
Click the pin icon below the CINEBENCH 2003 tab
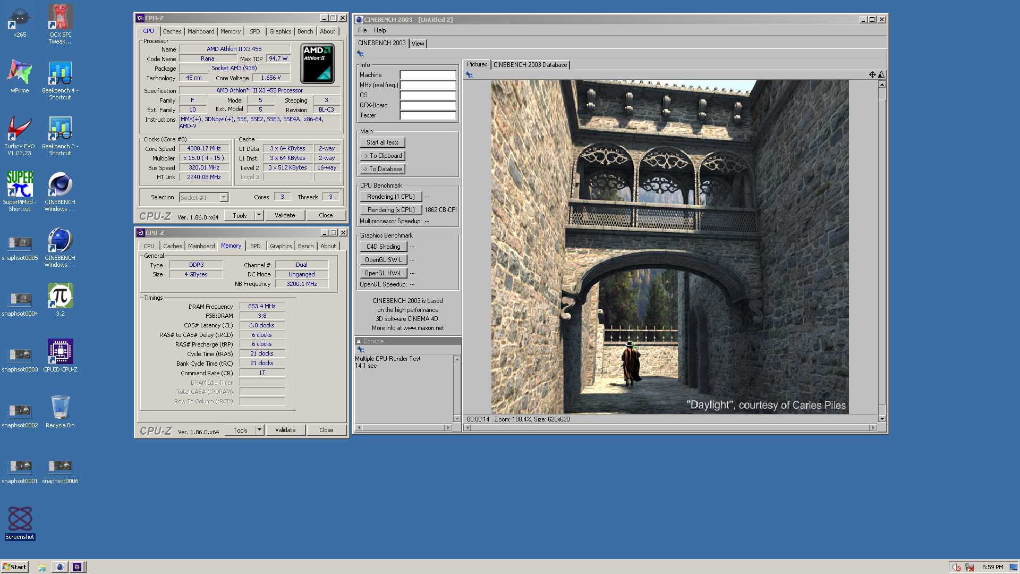[x=360, y=54]
